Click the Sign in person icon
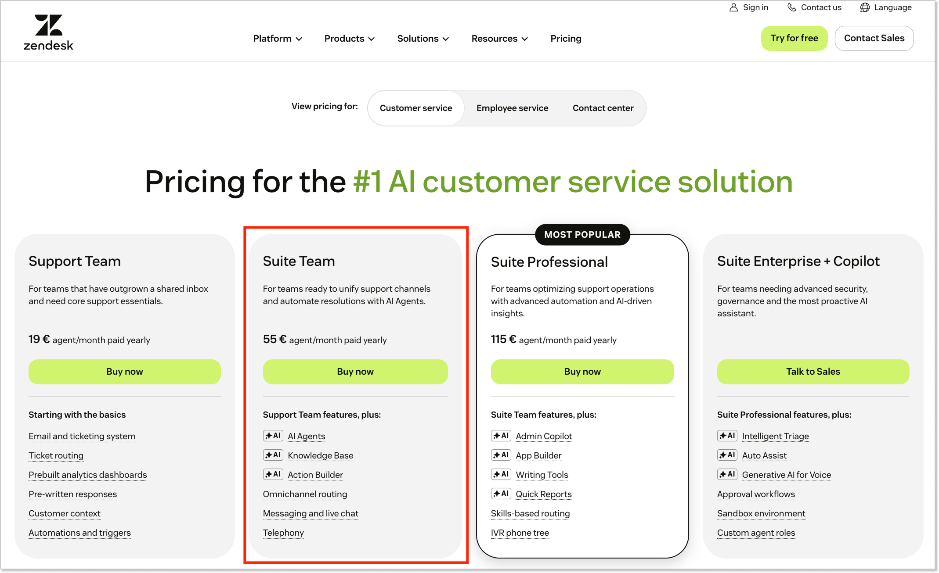Viewport: 939px width, 573px height. (x=733, y=7)
